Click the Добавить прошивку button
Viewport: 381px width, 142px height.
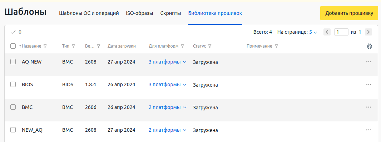[x=349, y=13]
